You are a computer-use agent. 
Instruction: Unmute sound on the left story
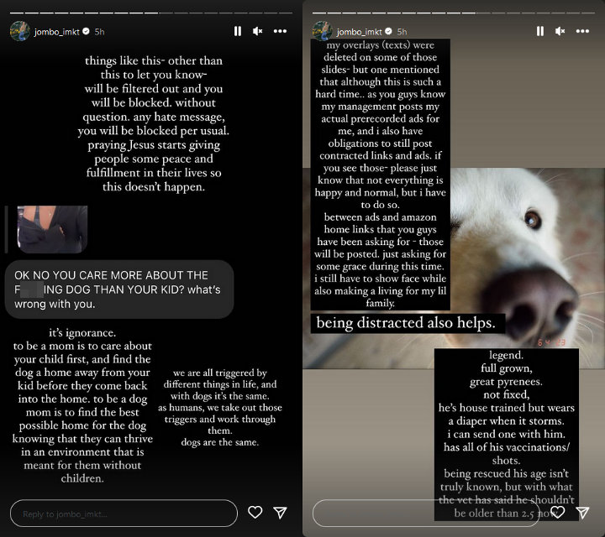point(257,31)
